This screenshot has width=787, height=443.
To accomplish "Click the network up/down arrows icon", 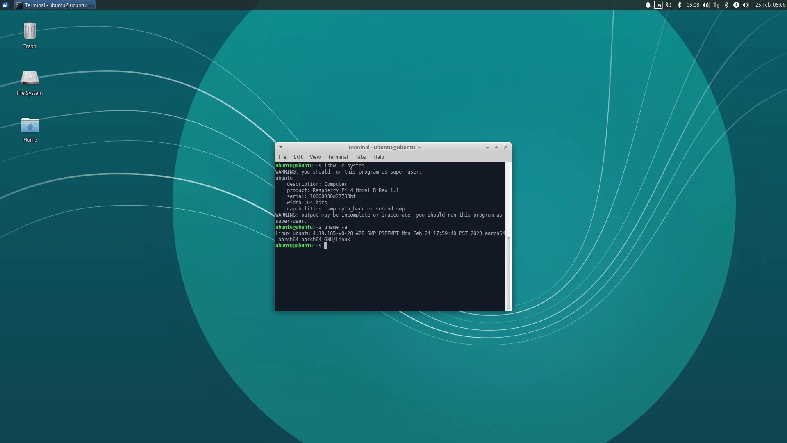I will click(716, 5).
